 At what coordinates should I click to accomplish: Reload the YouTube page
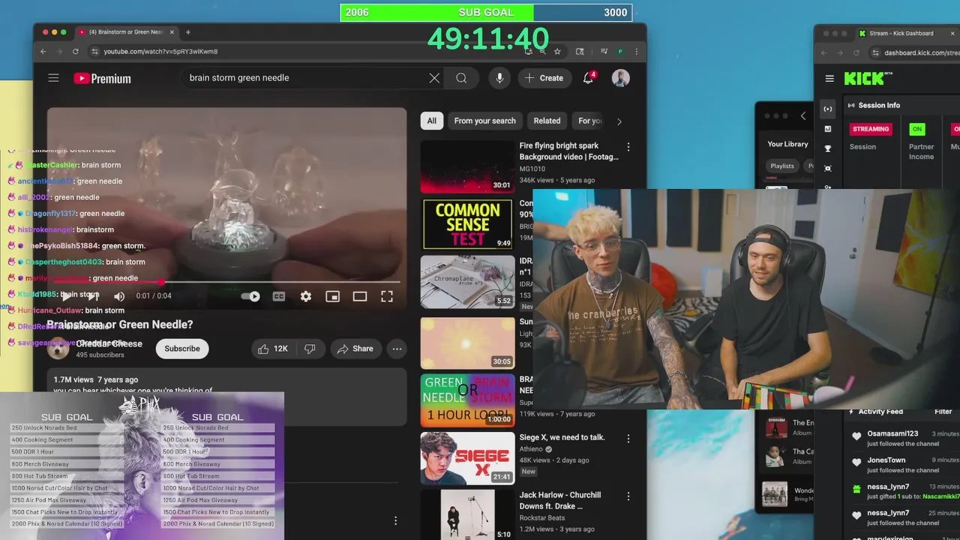tap(75, 52)
